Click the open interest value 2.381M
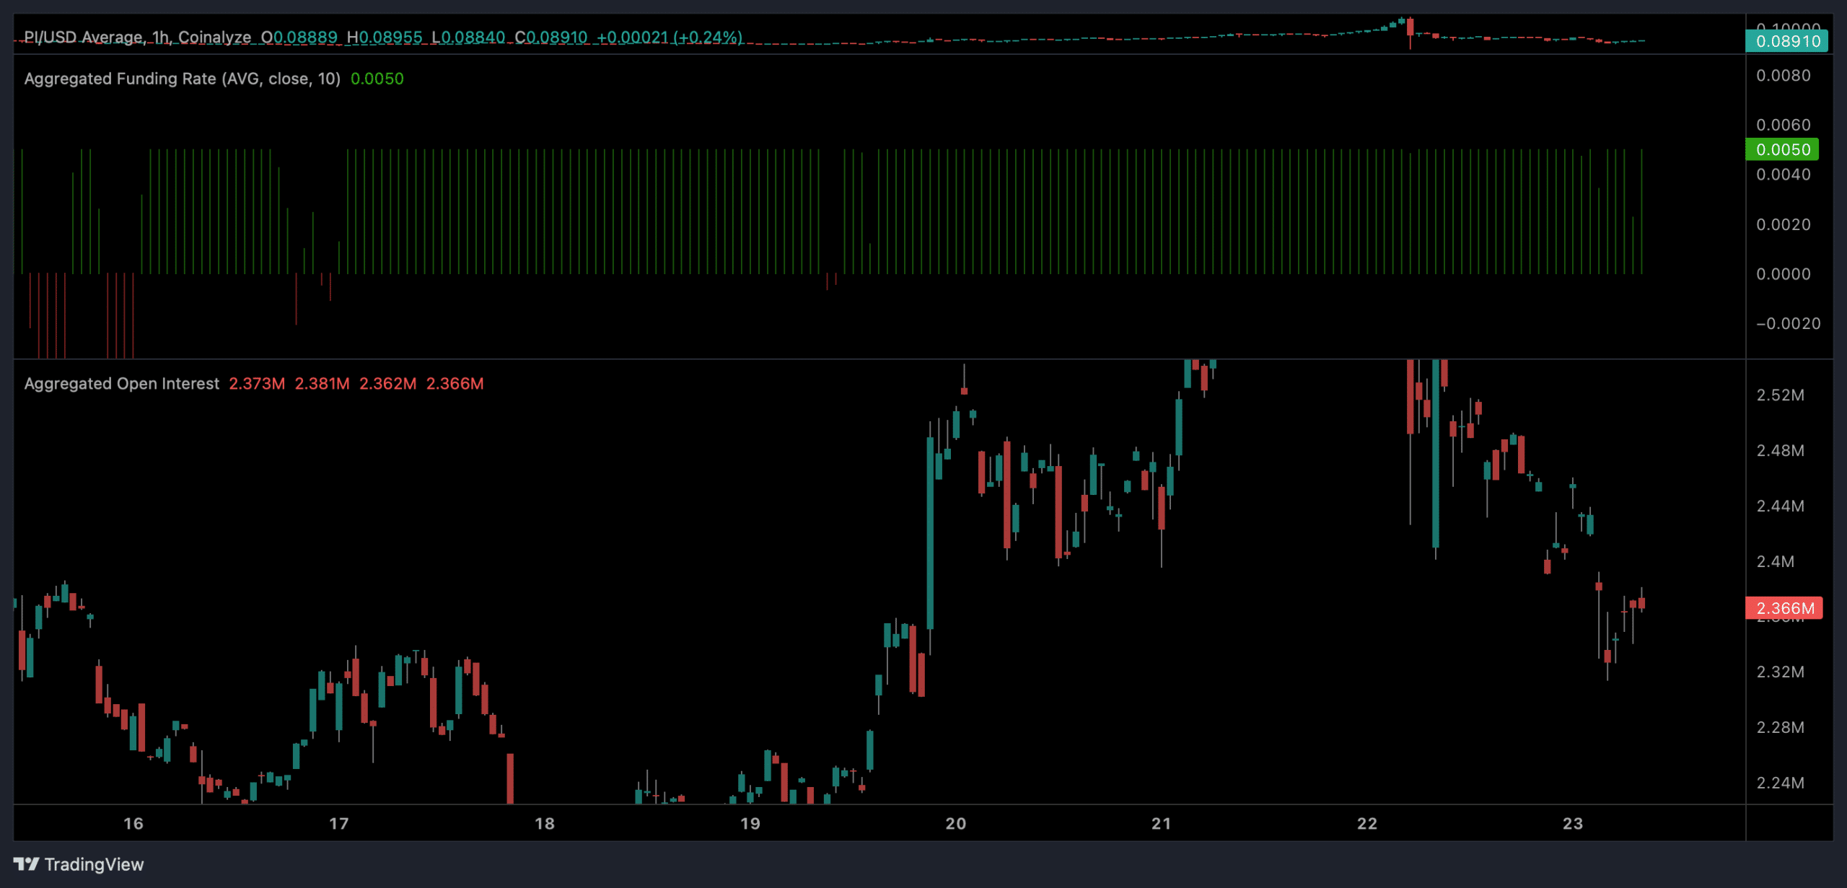The height and width of the screenshot is (888, 1847). pos(323,384)
